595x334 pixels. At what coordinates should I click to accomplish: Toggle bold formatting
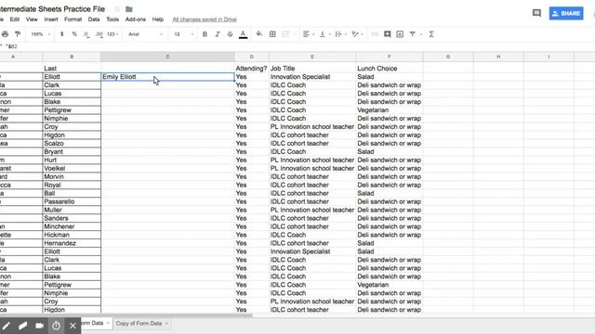[x=205, y=34]
